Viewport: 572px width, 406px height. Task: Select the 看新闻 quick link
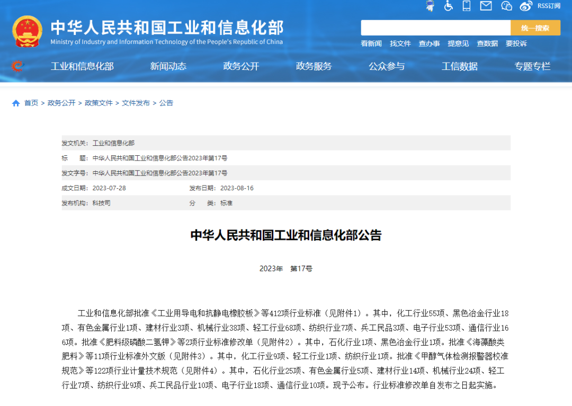coord(371,43)
